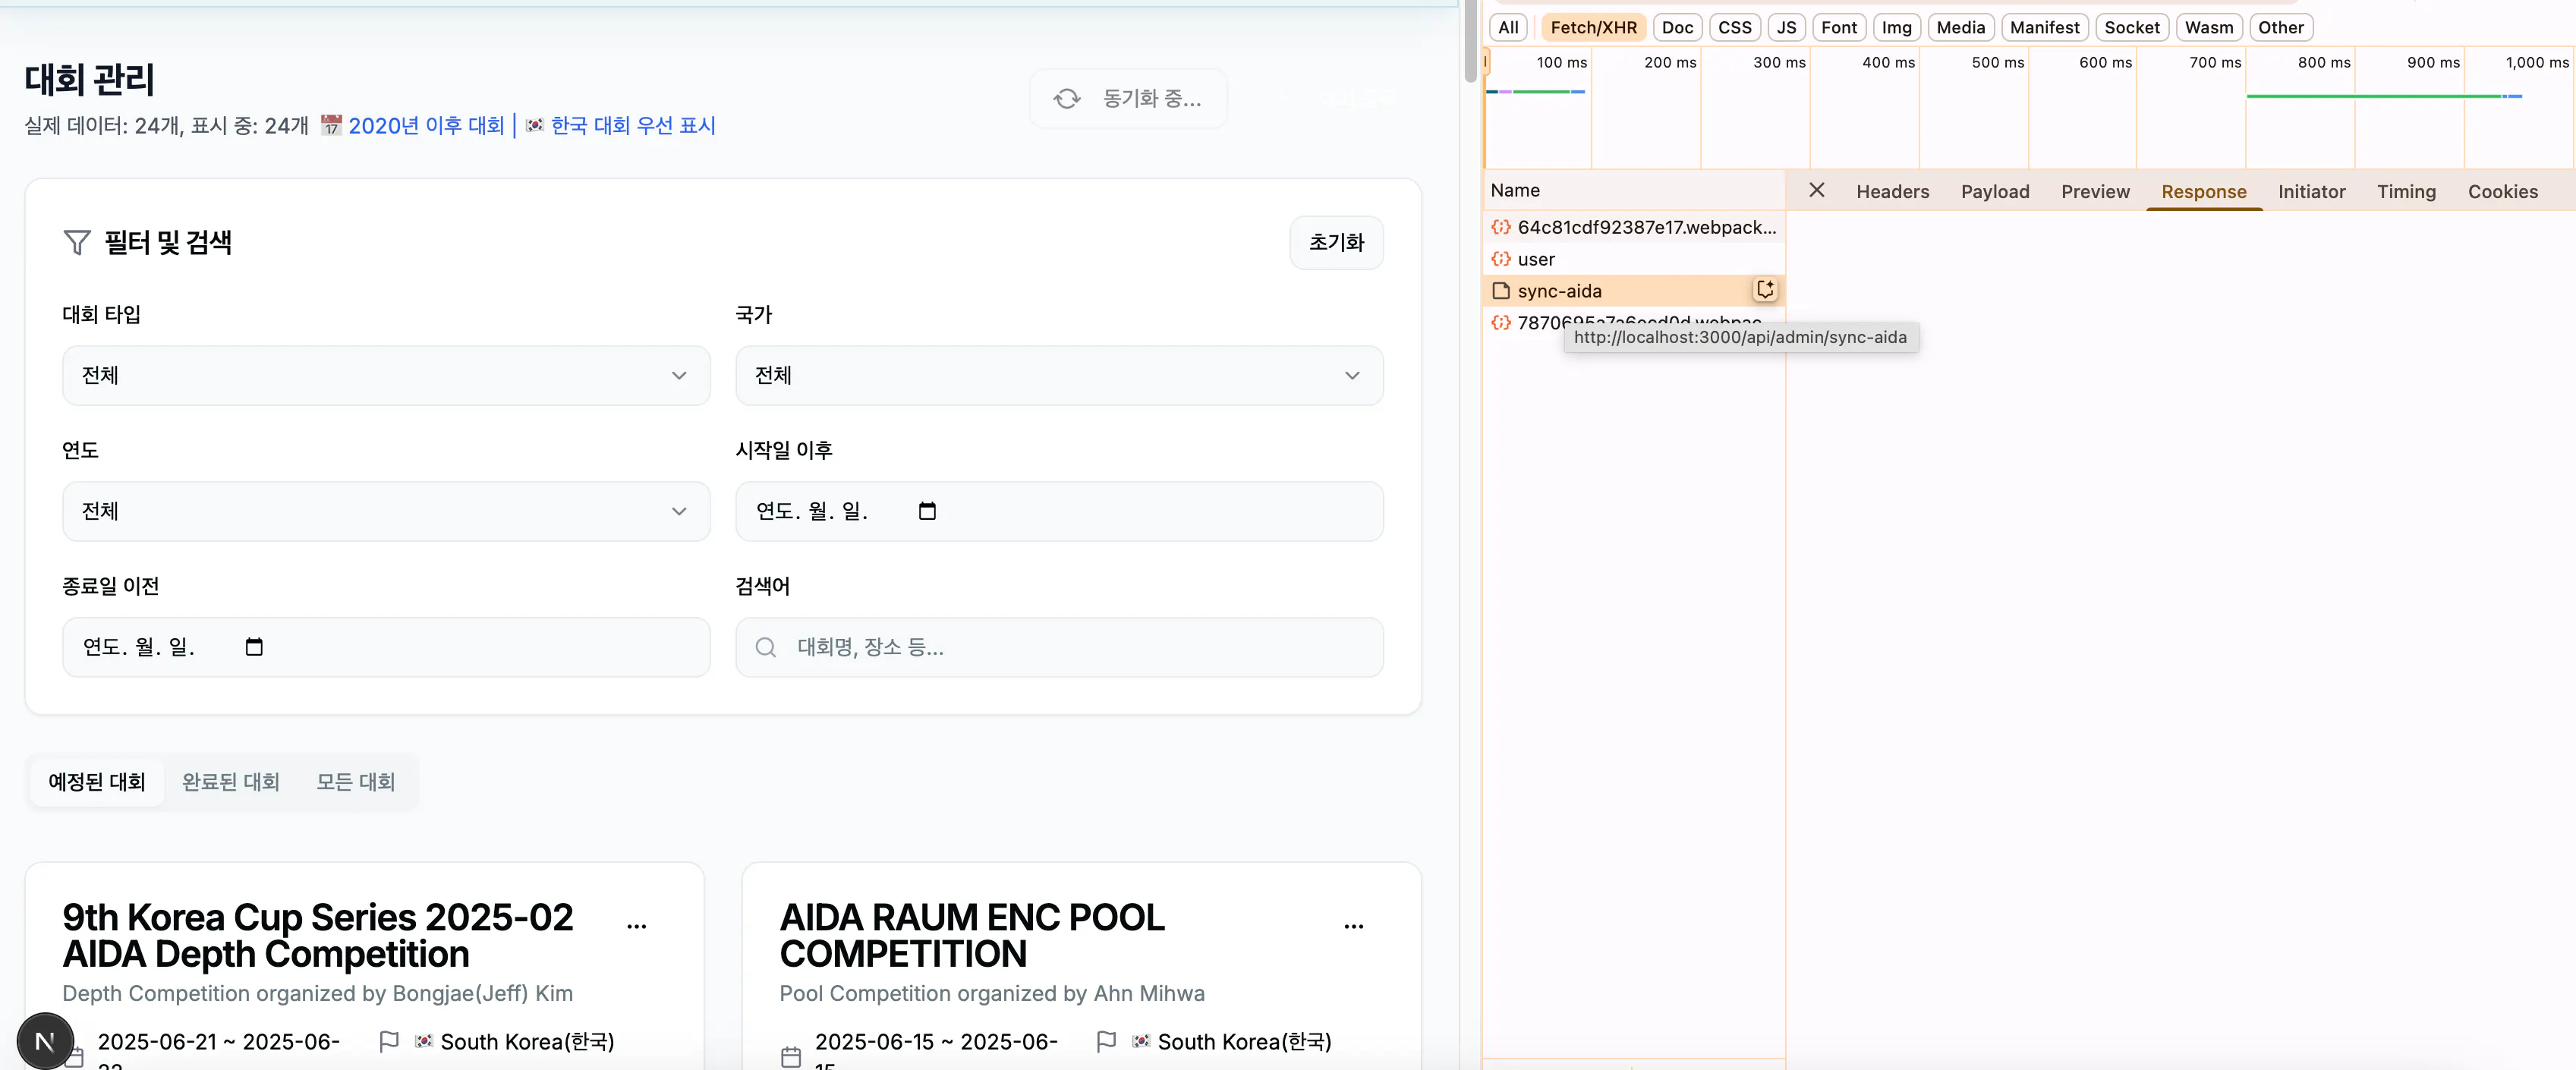Image resolution: width=2576 pixels, height=1070 pixels.
Task: Switch to the 모든 대회 tab
Action: [x=356, y=781]
